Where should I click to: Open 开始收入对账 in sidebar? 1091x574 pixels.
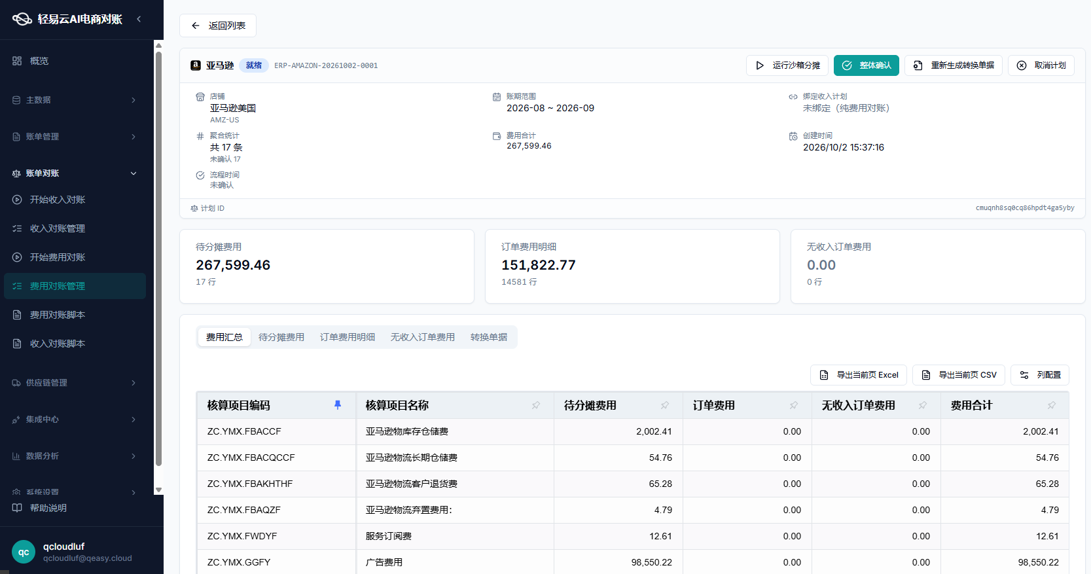(75, 200)
